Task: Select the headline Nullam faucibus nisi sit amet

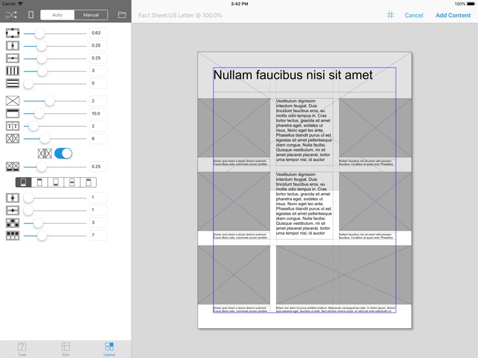Action: point(293,75)
